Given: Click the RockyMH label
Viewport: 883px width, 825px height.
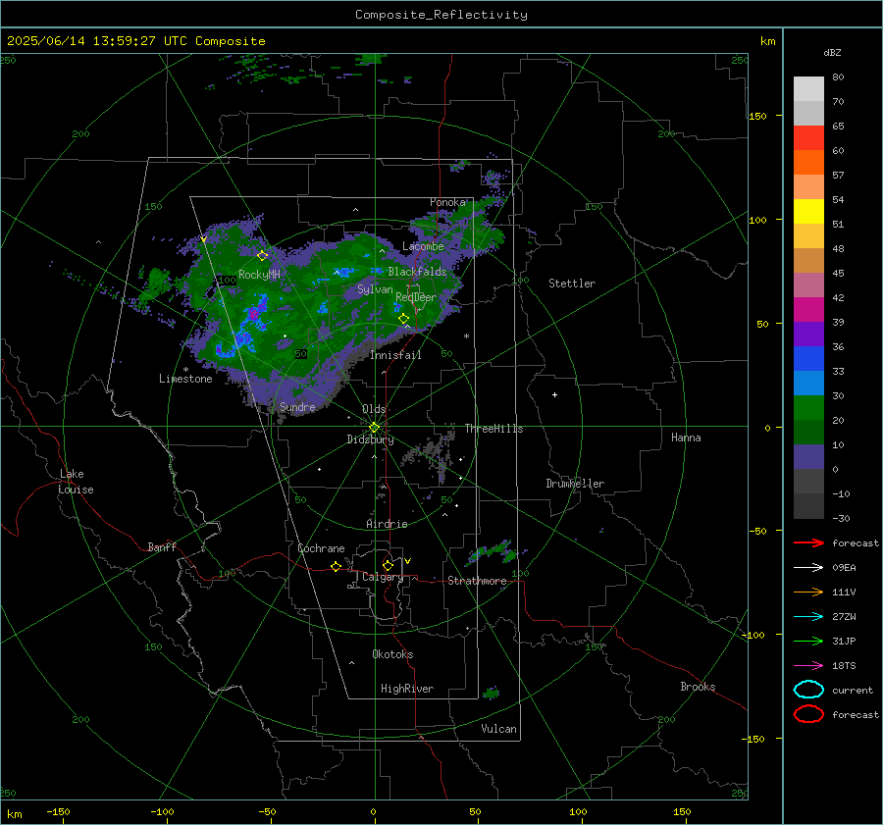Looking at the screenshot, I should pos(259,275).
